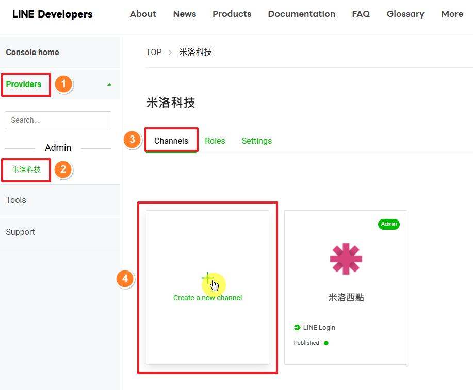473x390 pixels.
Task: Click the Create a new channel link
Action: point(207,298)
